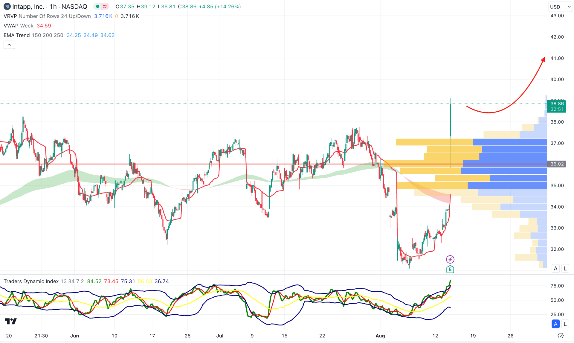The image size is (574, 343).
Task: Click the Aug label on time axis
Action: [380, 336]
